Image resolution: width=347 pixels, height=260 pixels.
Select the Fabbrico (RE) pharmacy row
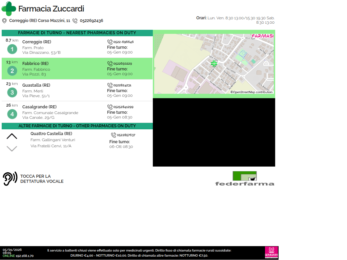[77, 69]
